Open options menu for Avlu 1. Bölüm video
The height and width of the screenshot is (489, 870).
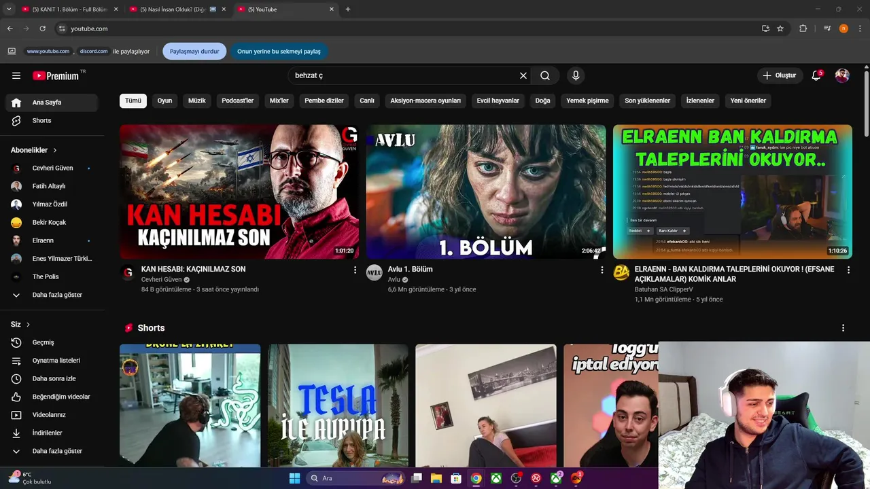602,270
